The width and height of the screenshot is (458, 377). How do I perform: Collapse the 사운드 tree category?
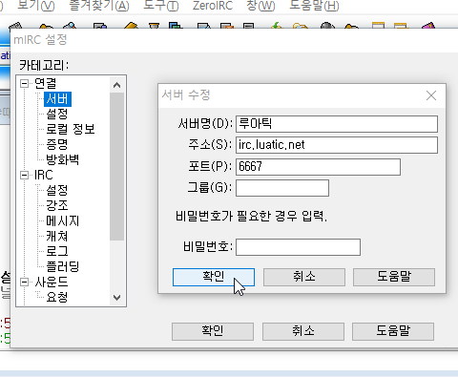tap(24, 283)
